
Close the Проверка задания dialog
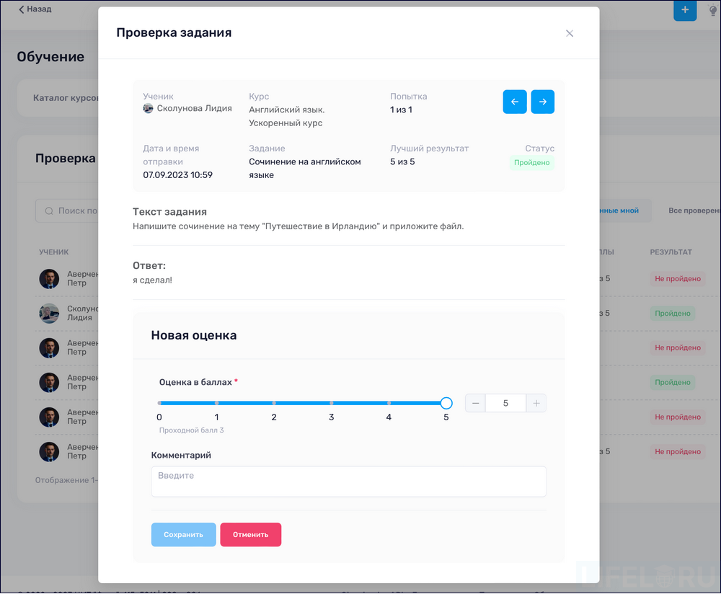tap(570, 33)
